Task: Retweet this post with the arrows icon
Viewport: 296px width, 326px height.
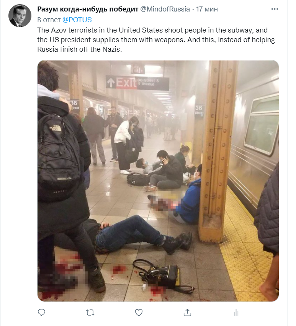Action: tap(90, 312)
